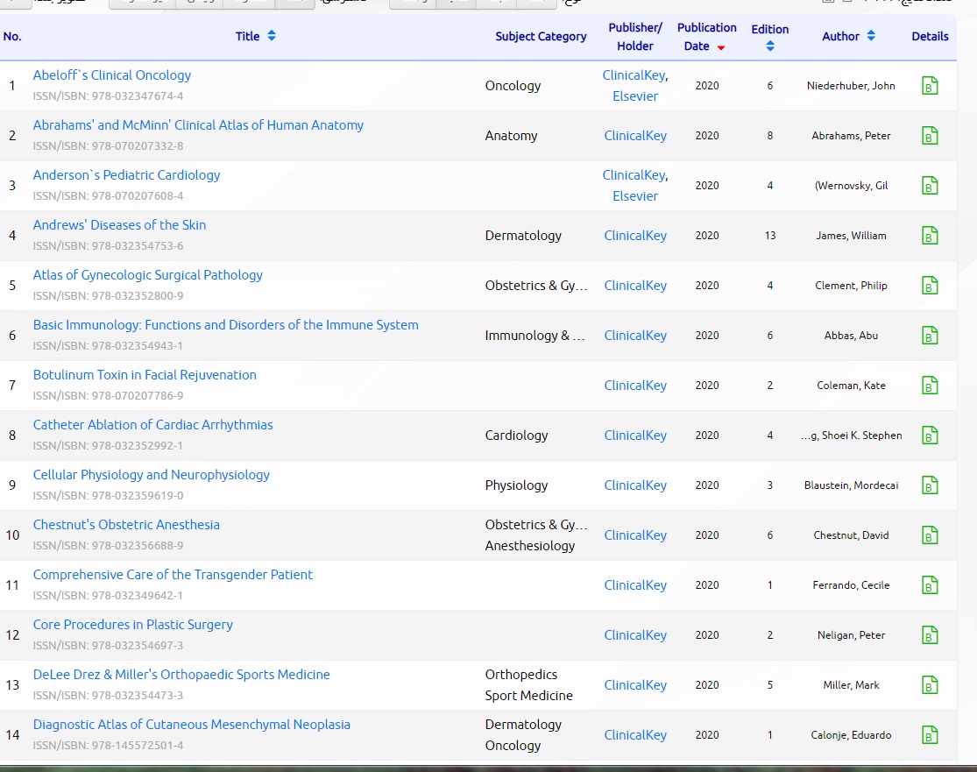View details icon for Catheter Ablation row
This screenshot has width=977, height=772.
click(x=930, y=436)
